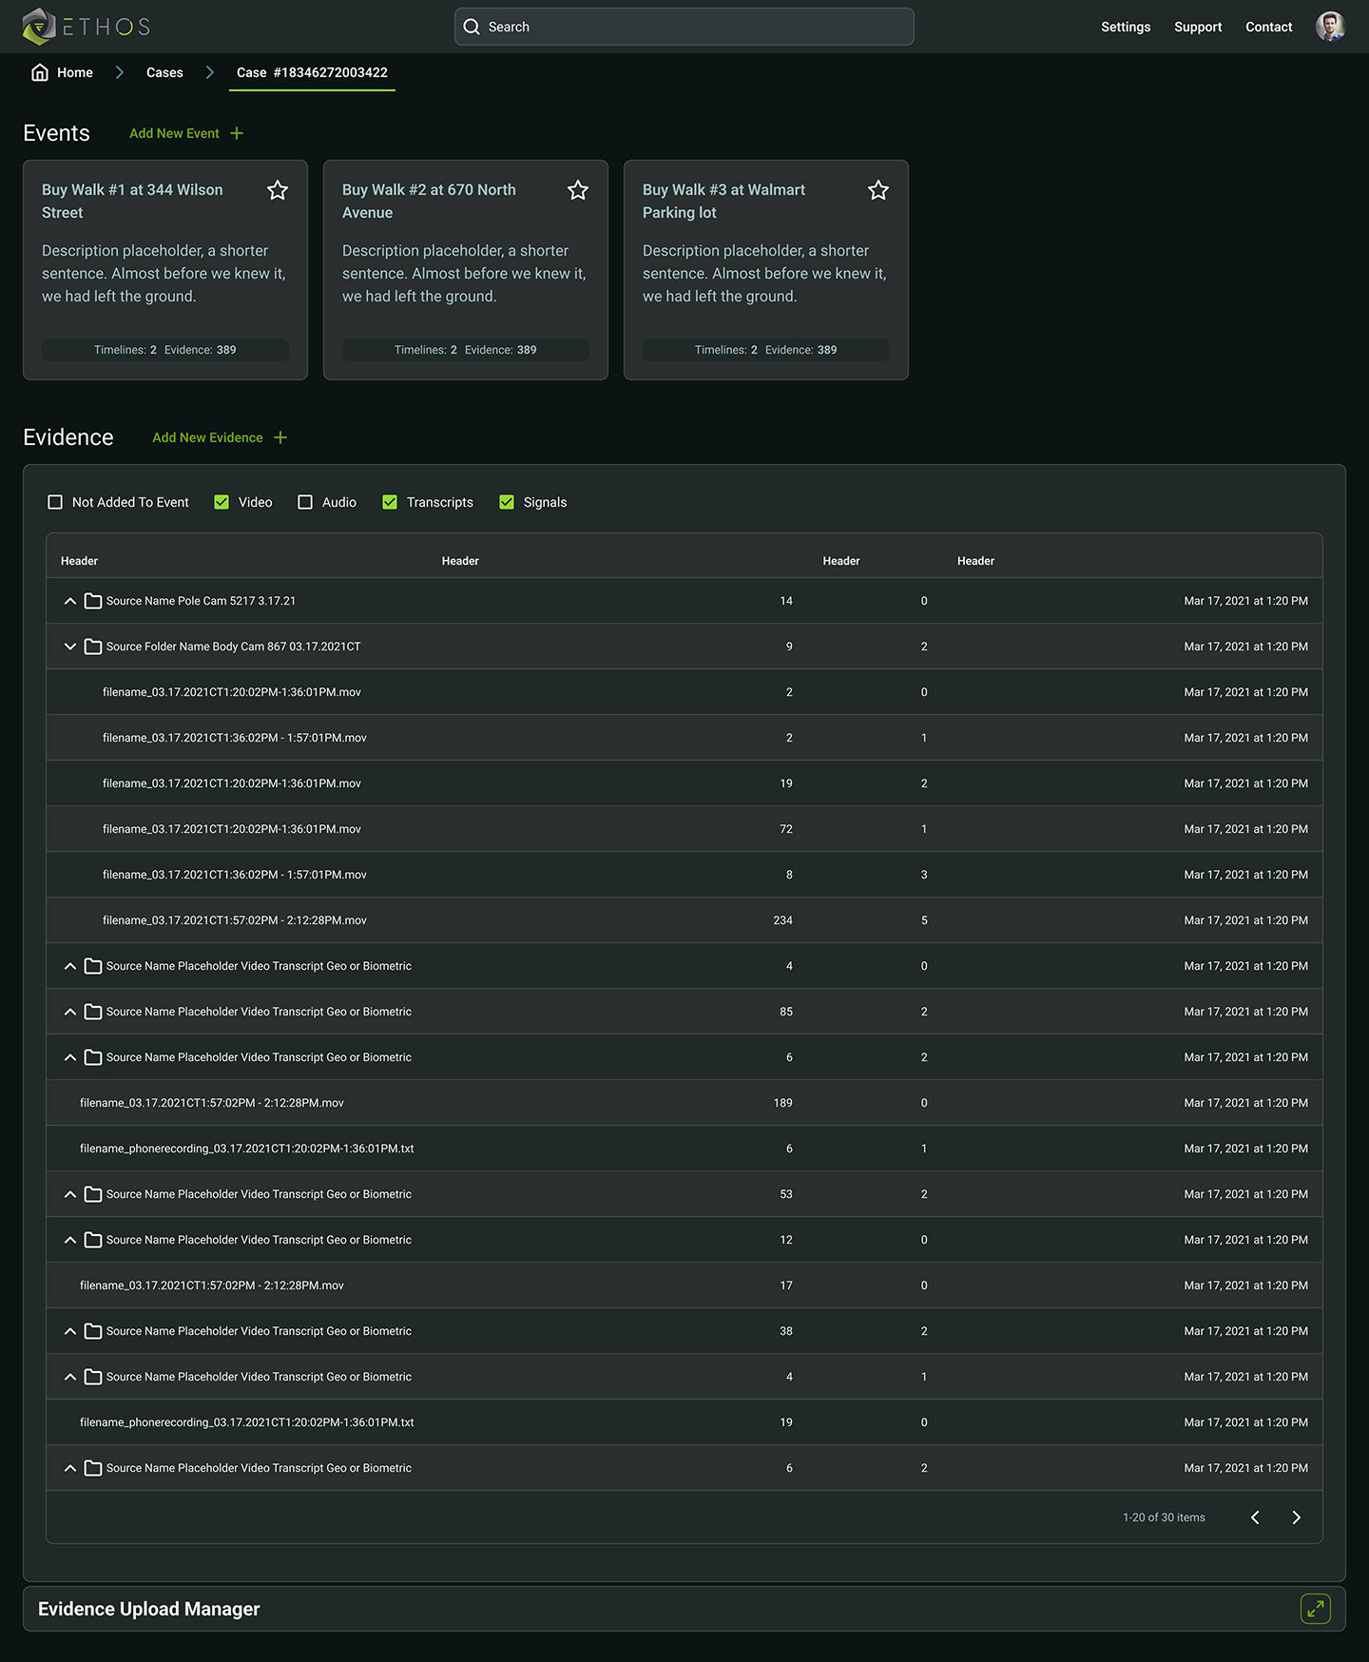Image resolution: width=1369 pixels, height=1662 pixels.
Task: Click folder icon of placeholder row with count 53
Action: [93, 1194]
